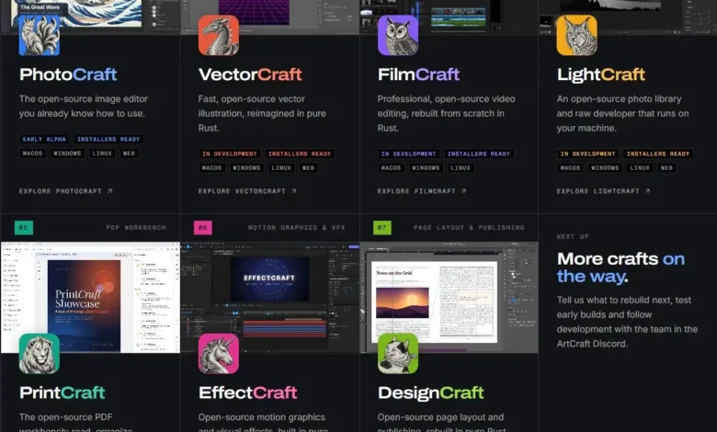Click the green 07 number badge
The width and height of the screenshot is (717, 432).
tap(382, 227)
